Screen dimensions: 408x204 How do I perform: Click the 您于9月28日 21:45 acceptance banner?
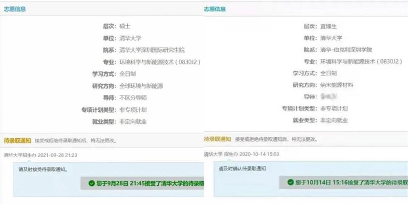[x=142, y=183]
